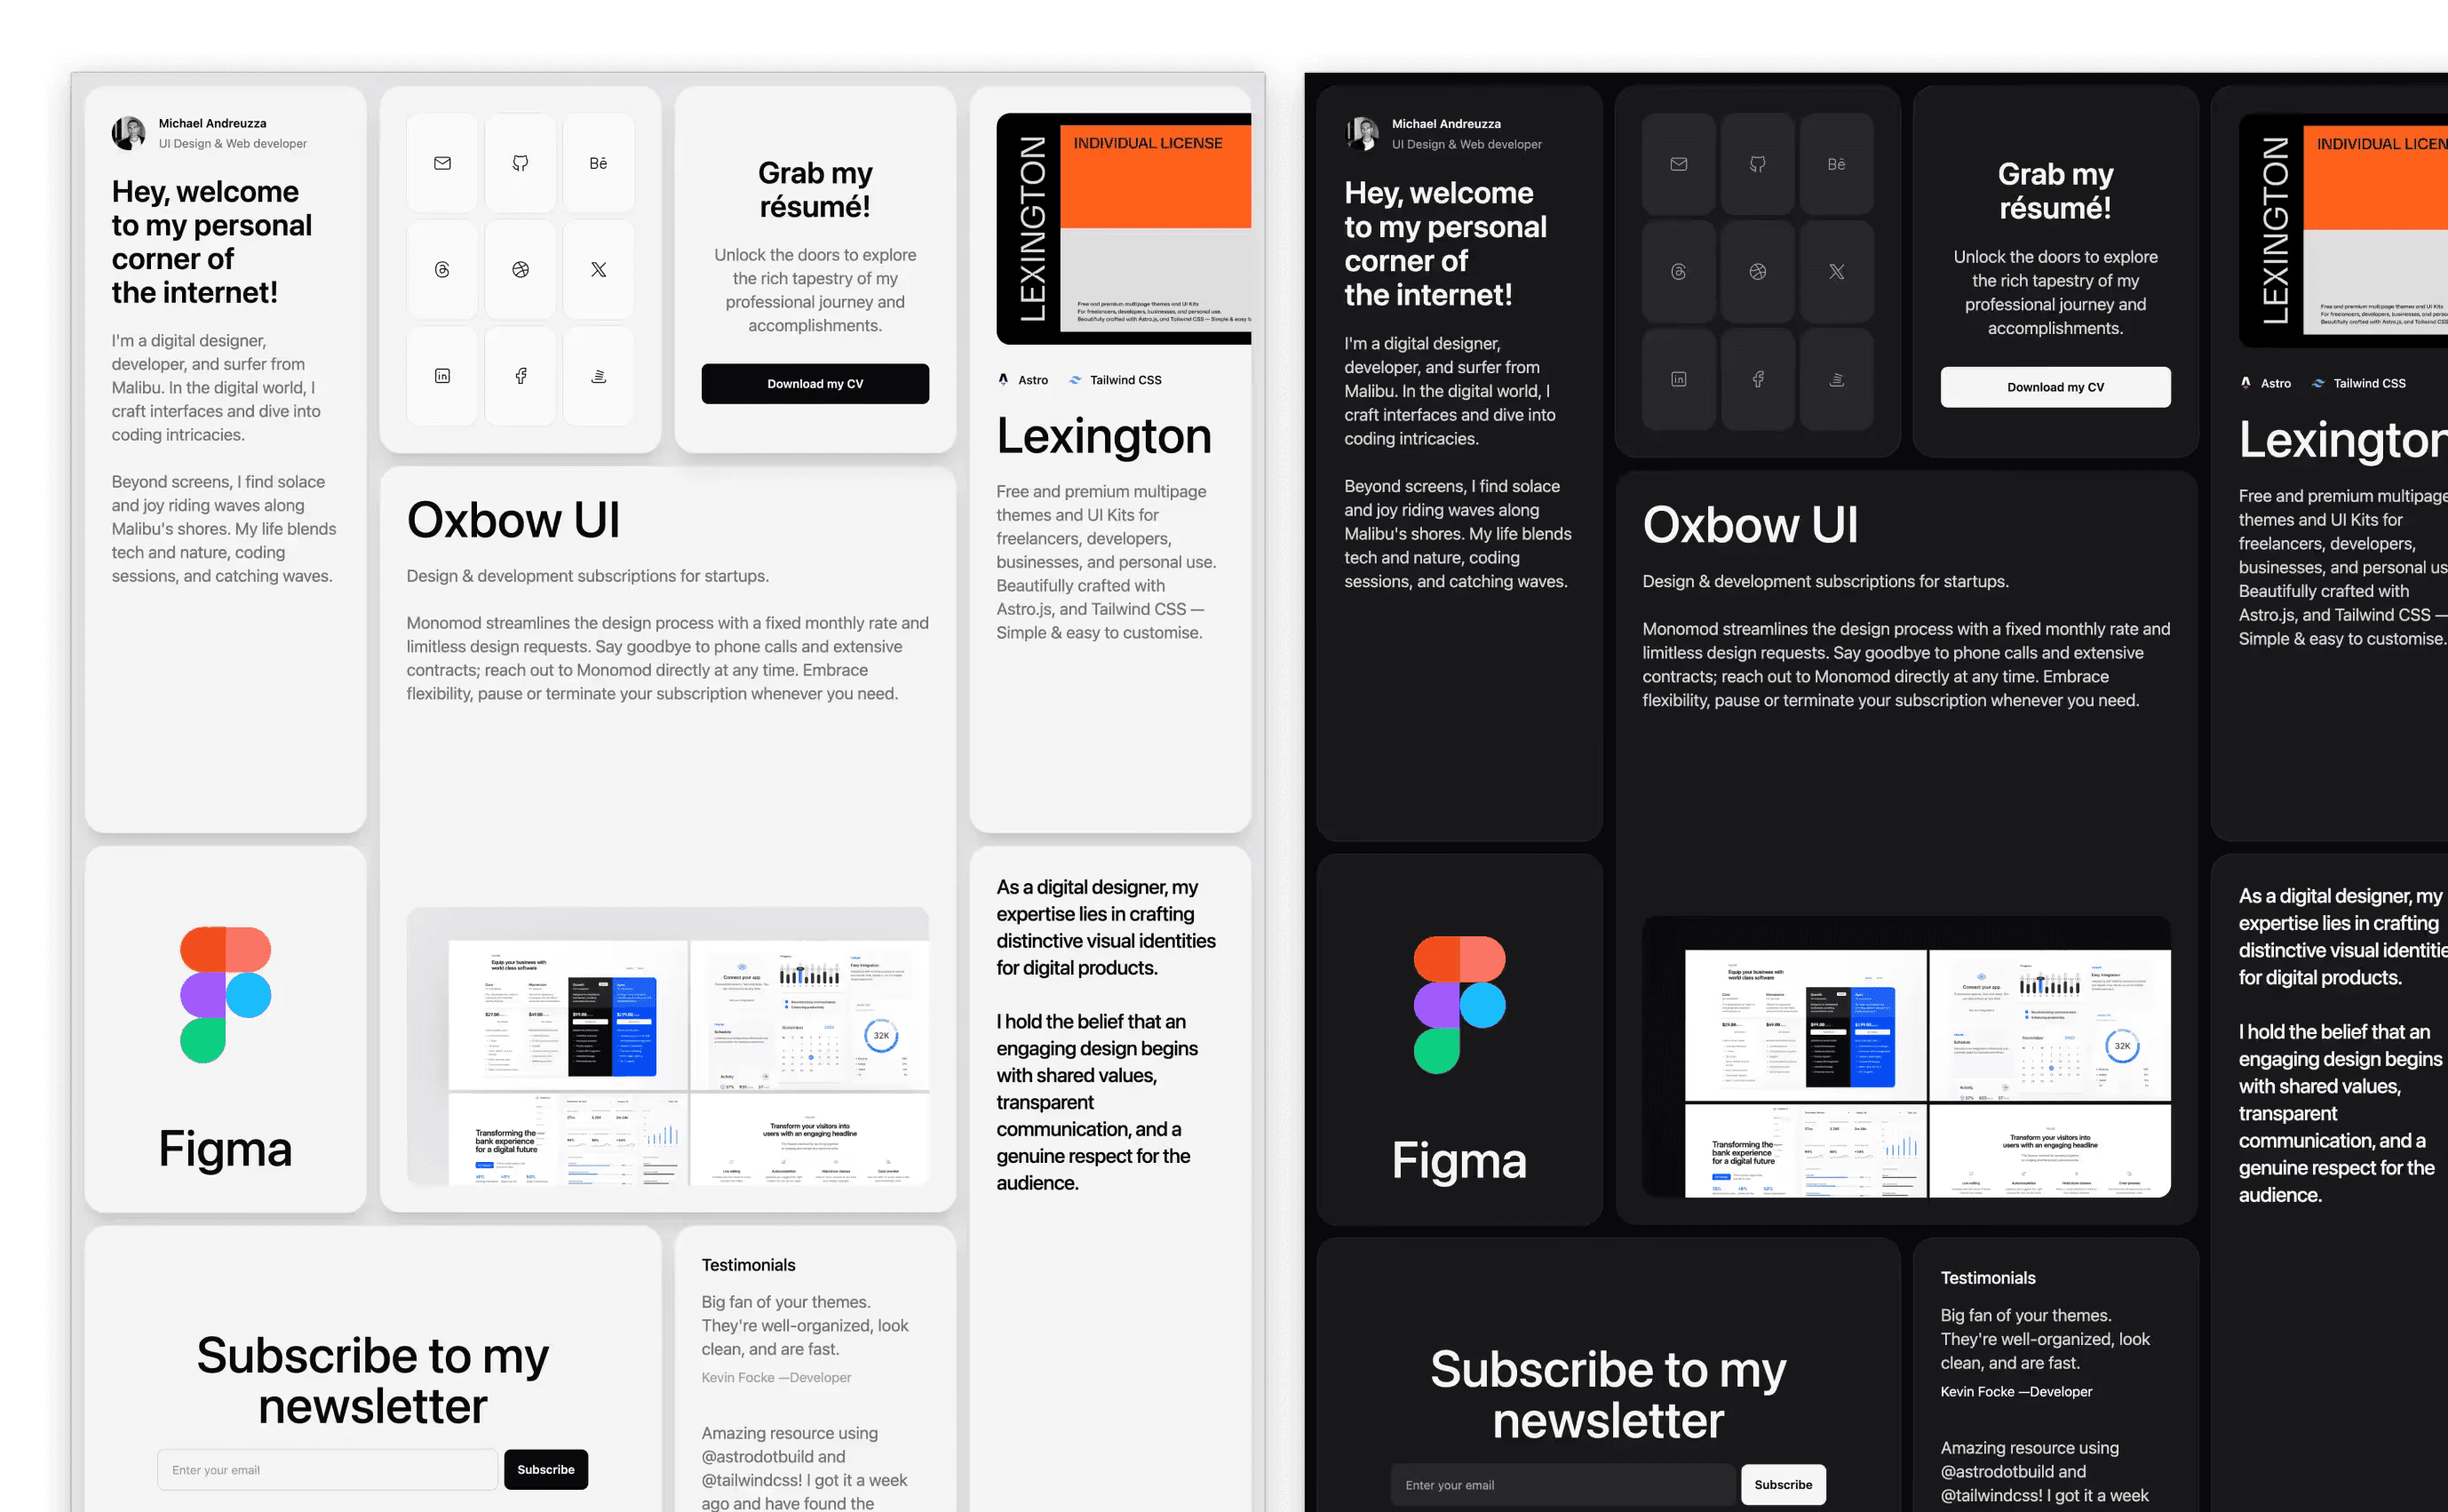
Task: Click the Enter your email field
Action: 328,1469
